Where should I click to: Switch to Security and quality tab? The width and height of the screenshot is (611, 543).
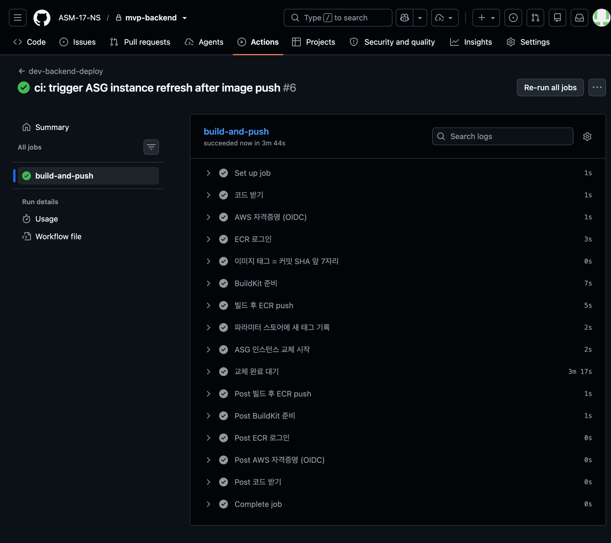pos(392,42)
